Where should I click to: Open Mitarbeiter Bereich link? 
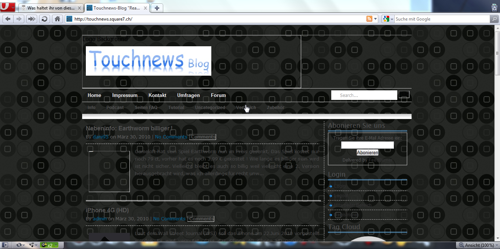[353, 205]
